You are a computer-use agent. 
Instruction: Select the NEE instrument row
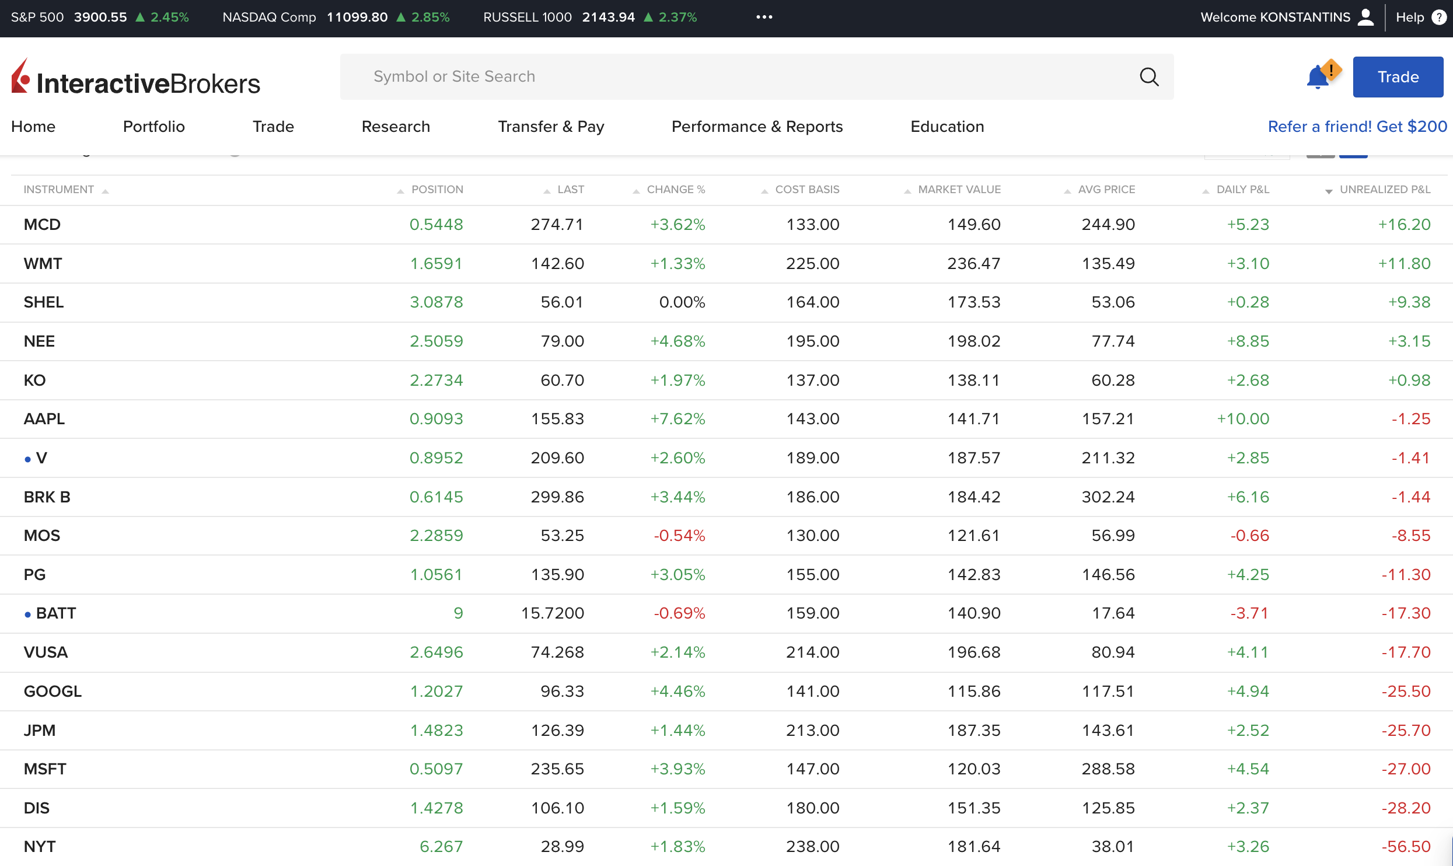pos(726,341)
